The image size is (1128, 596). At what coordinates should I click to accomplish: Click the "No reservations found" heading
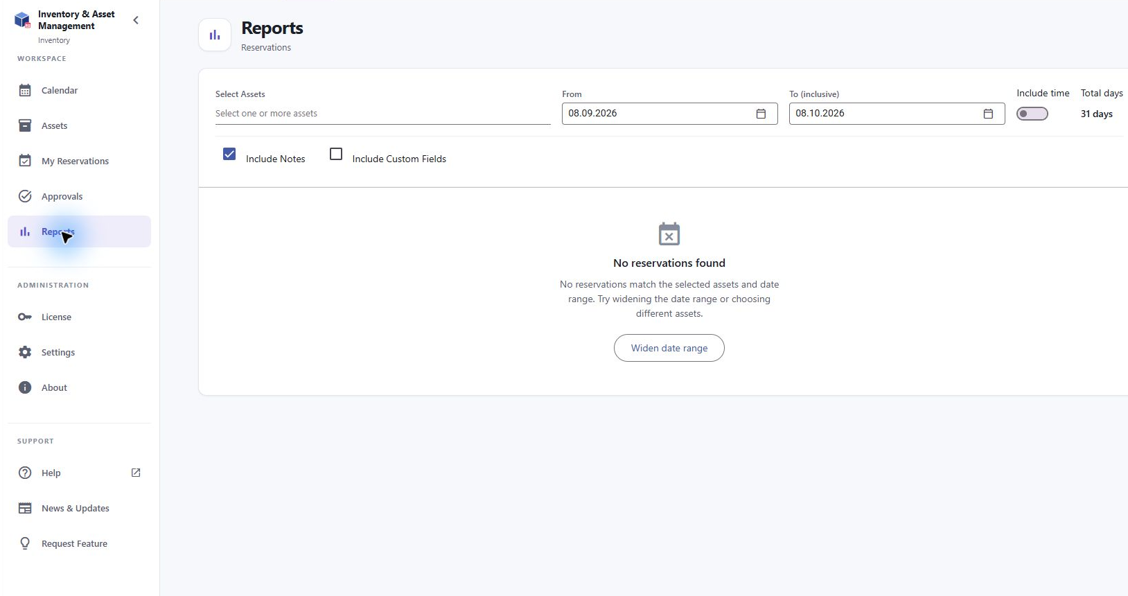[x=669, y=263]
